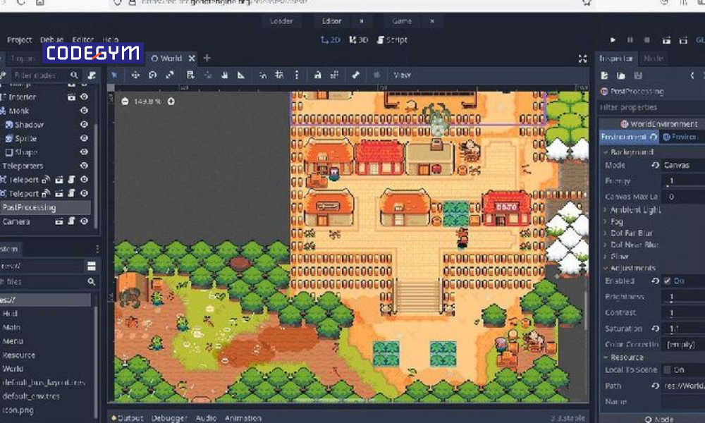Hide the Sprite node in the scene tree

pyautogui.click(x=83, y=138)
